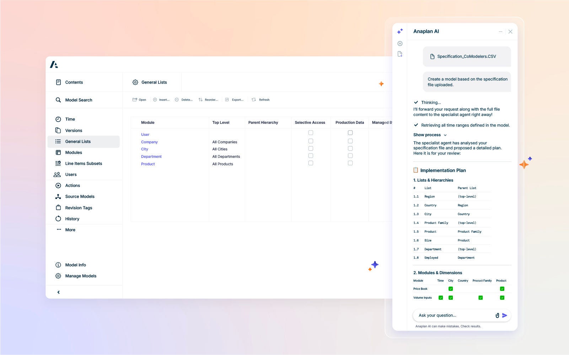
Task: Toggle Price Book City checkbox
Action: click(451, 289)
